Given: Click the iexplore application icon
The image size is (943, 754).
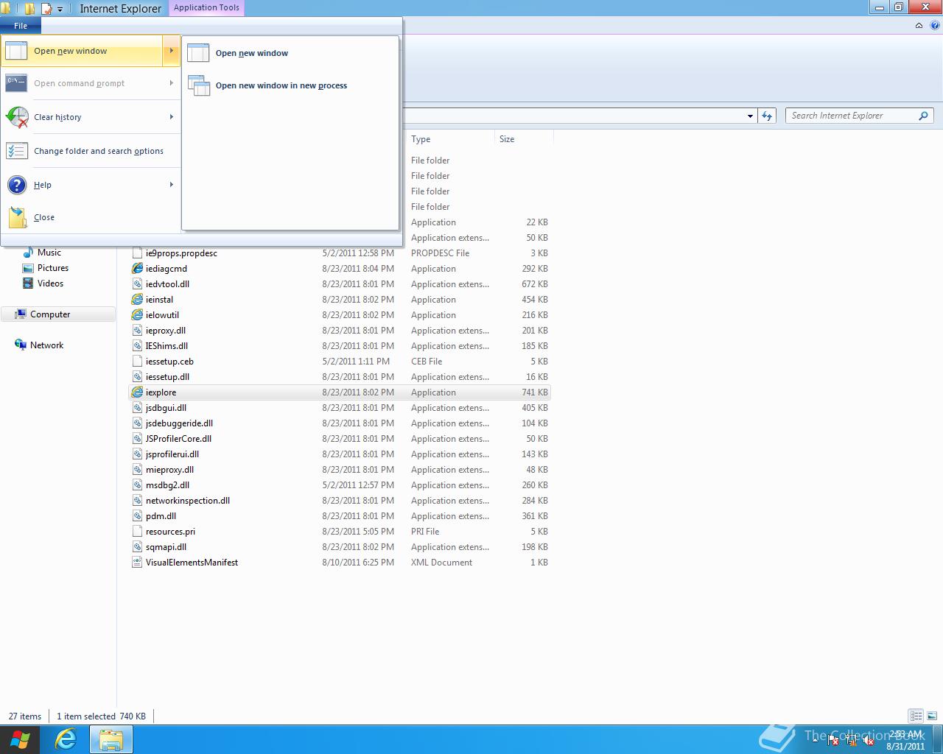Looking at the screenshot, I should click(x=137, y=392).
